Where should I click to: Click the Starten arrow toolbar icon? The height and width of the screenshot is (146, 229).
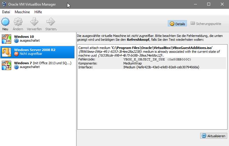[51, 22]
